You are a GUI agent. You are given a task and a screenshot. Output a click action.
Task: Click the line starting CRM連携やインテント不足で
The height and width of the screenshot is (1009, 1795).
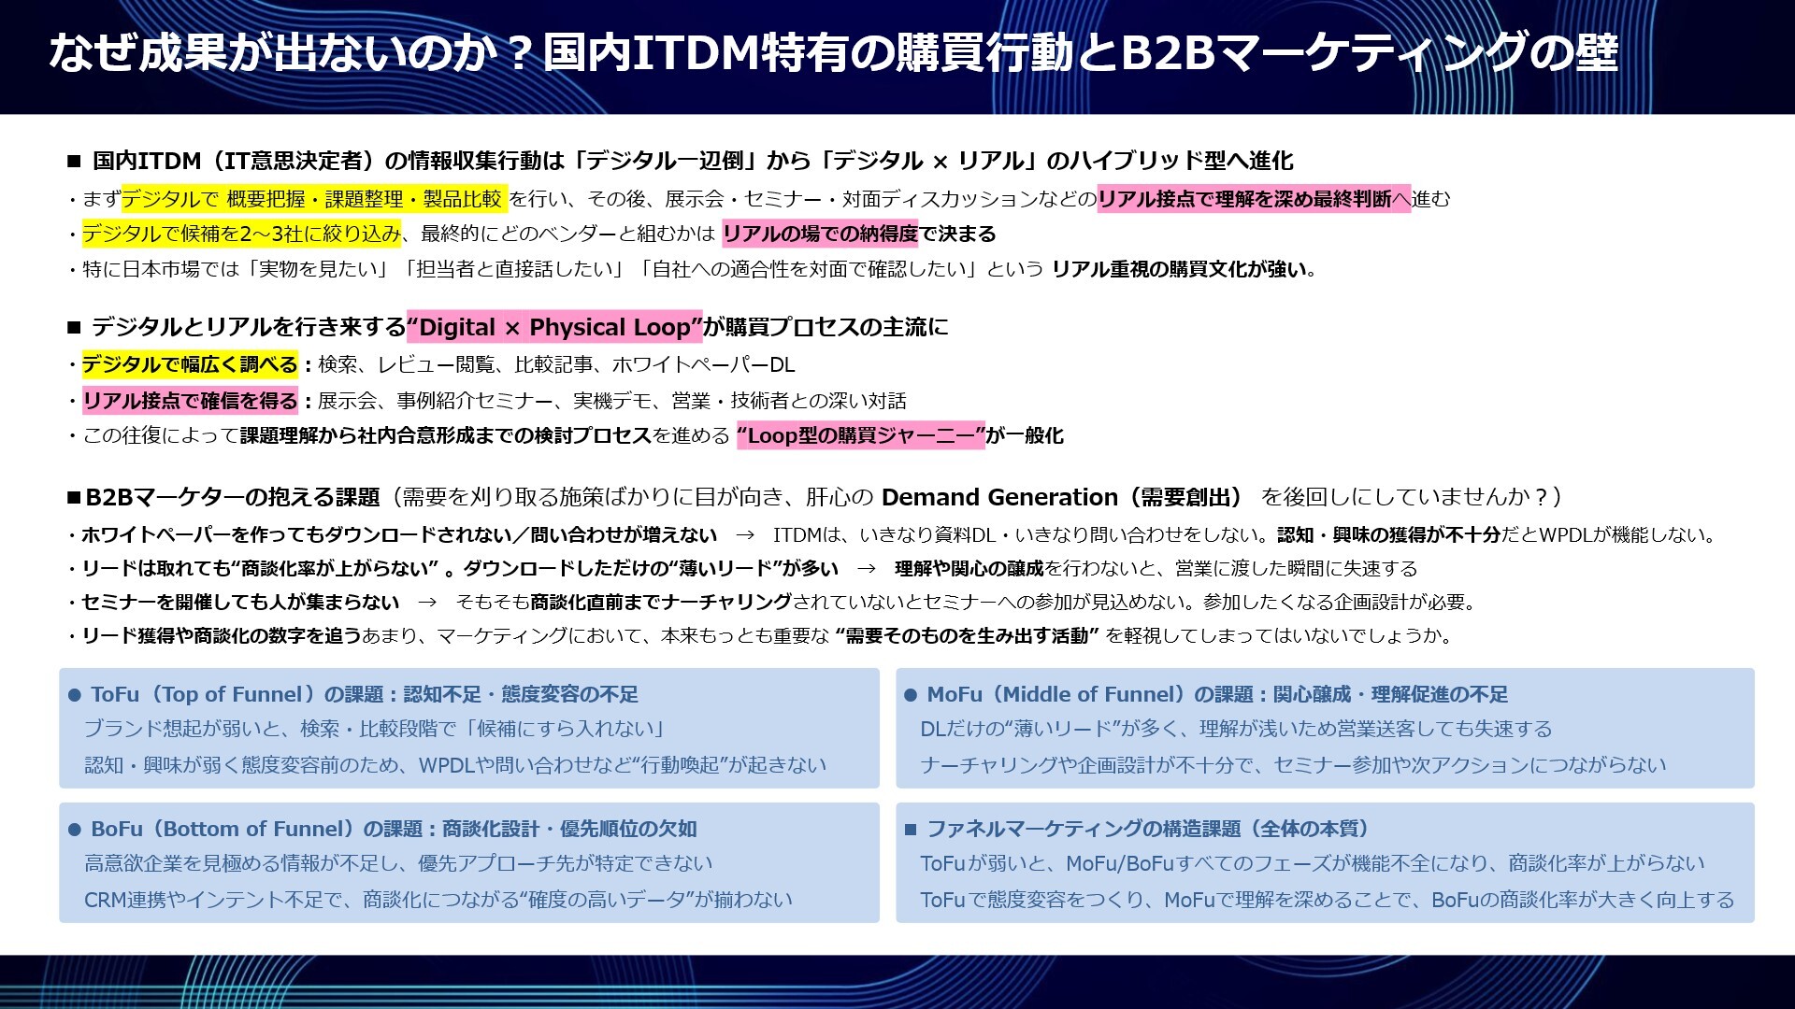pos(438,900)
